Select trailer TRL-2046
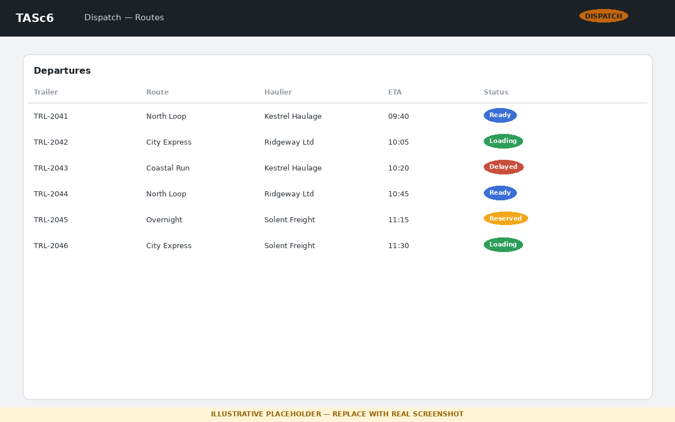Viewport: 675px width, 422px height. pos(51,246)
